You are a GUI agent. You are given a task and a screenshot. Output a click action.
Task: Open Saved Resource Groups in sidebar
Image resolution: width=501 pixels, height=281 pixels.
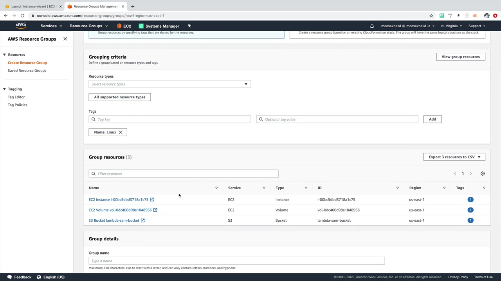point(27,71)
